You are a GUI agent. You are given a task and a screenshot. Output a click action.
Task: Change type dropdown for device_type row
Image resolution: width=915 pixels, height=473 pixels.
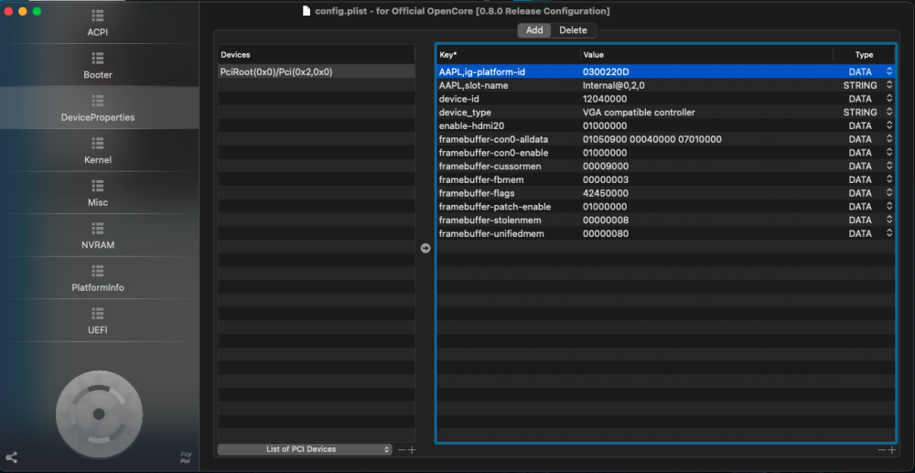click(889, 112)
